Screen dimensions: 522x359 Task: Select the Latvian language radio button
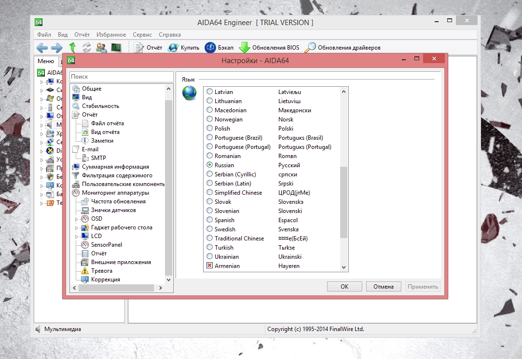pos(209,92)
